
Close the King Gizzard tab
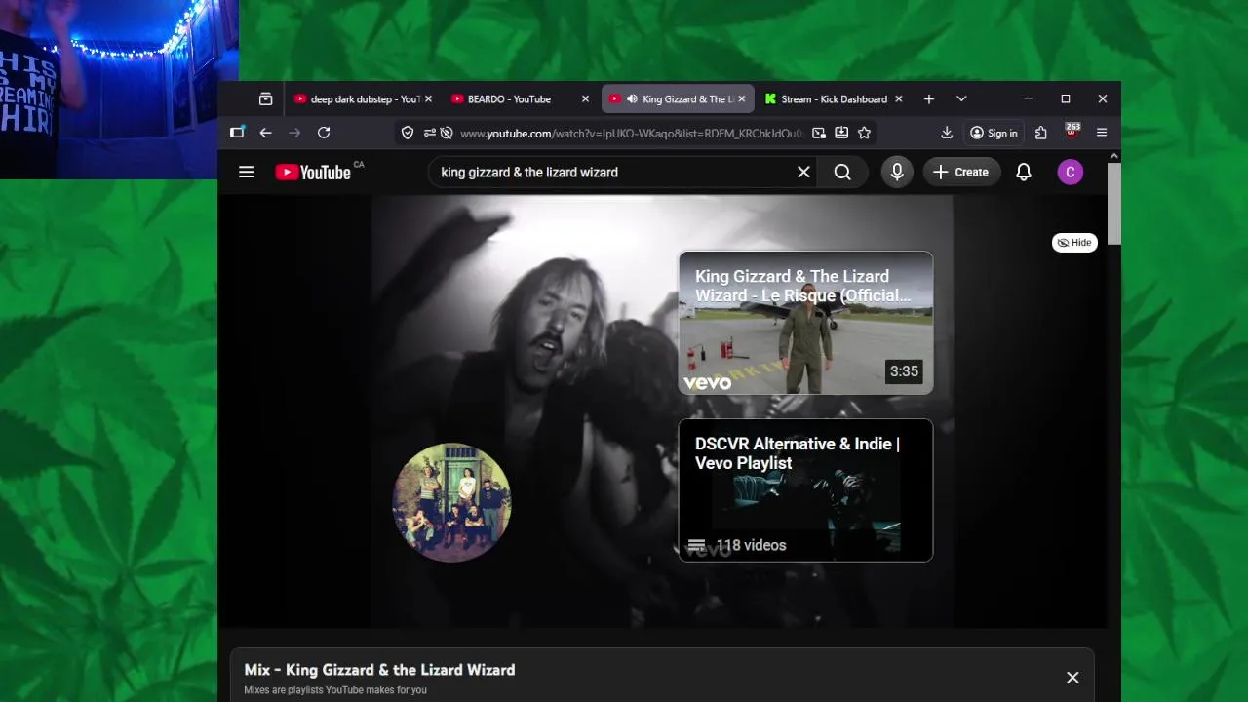pyautogui.click(x=741, y=98)
